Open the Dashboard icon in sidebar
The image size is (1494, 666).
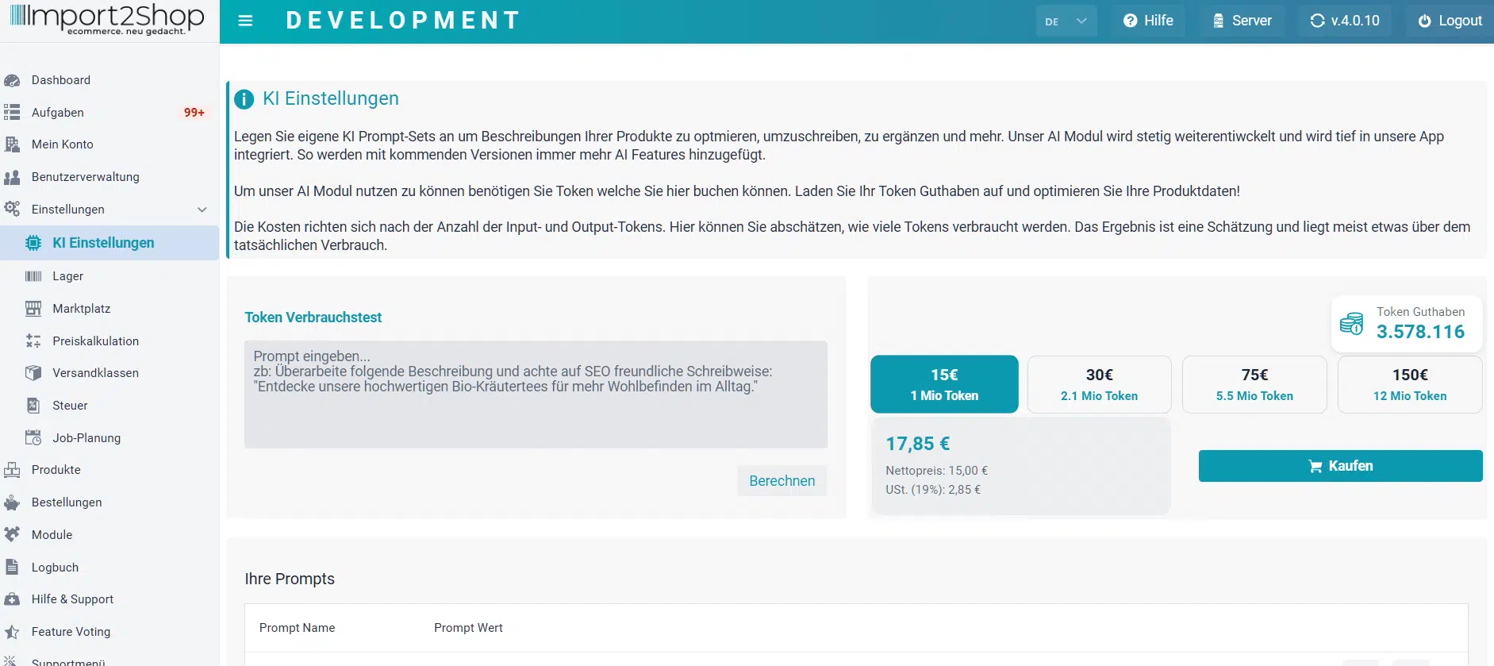(x=12, y=80)
